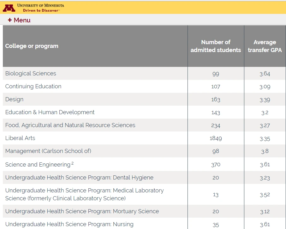The image size is (286, 229).
Task: Click the College or program column header
Action: [32, 46]
